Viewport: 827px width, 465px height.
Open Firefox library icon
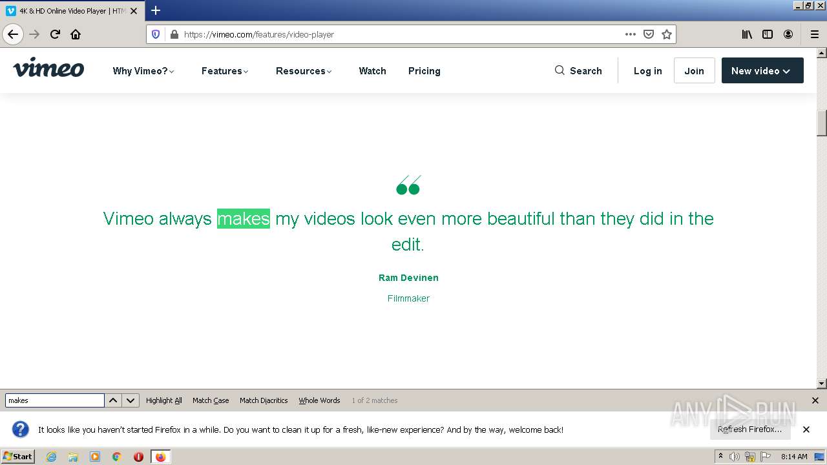[747, 34]
